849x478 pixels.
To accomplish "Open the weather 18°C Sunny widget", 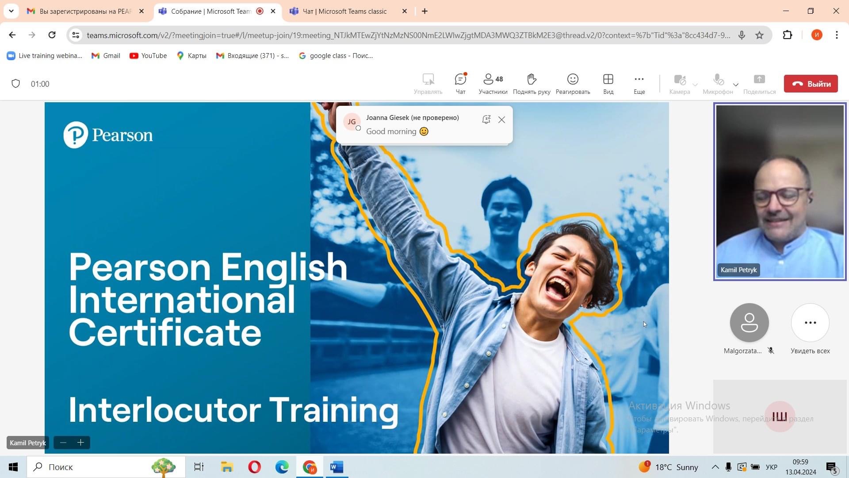I will tap(668, 467).
